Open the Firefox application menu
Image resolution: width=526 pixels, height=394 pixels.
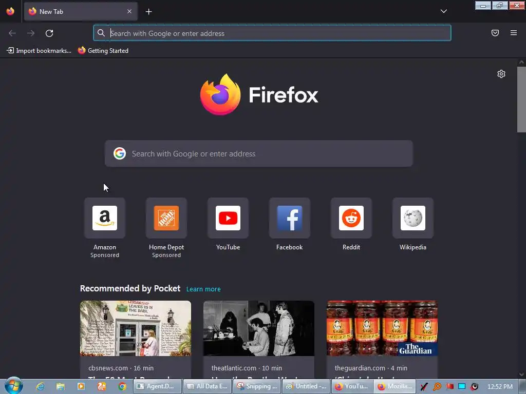click(x=513, y=33)
